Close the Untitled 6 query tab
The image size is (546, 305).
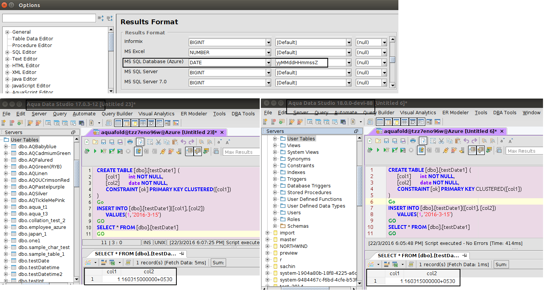tap(502, 131)
